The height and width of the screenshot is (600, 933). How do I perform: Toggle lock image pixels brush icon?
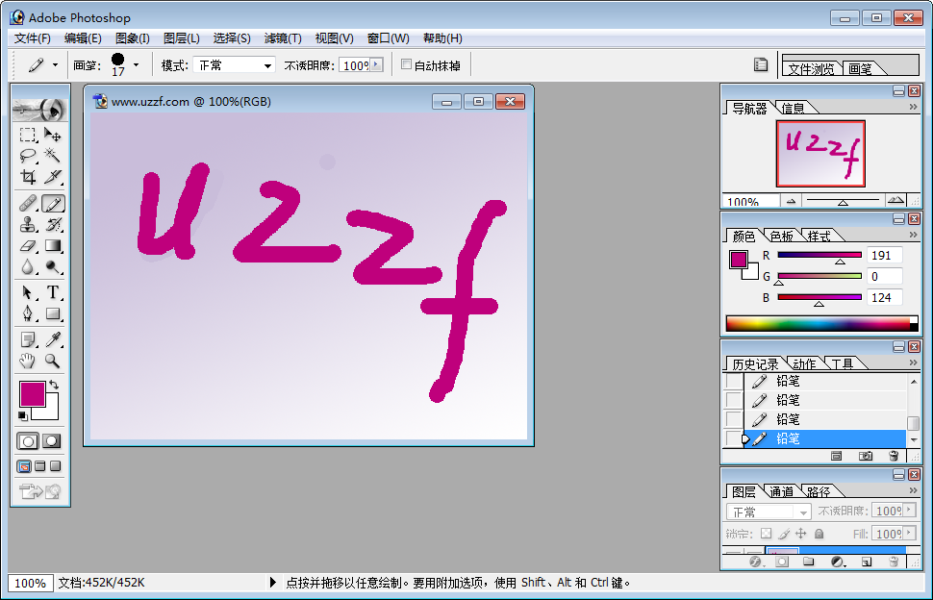point(784,534)
